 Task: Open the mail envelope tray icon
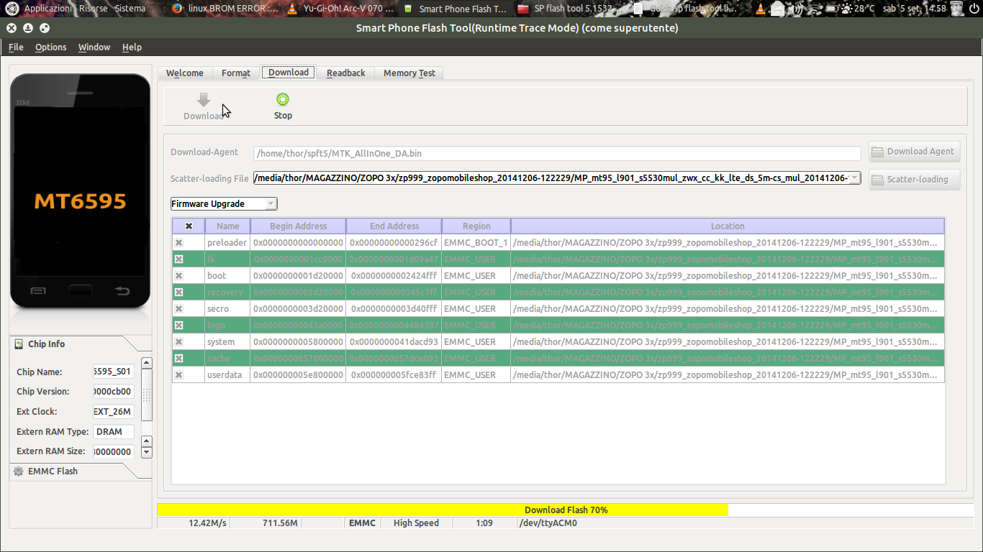(x=778, y=9)
